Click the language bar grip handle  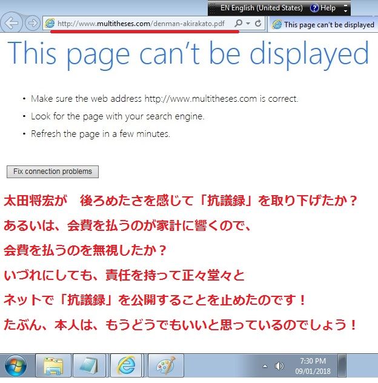click(213, 8)
